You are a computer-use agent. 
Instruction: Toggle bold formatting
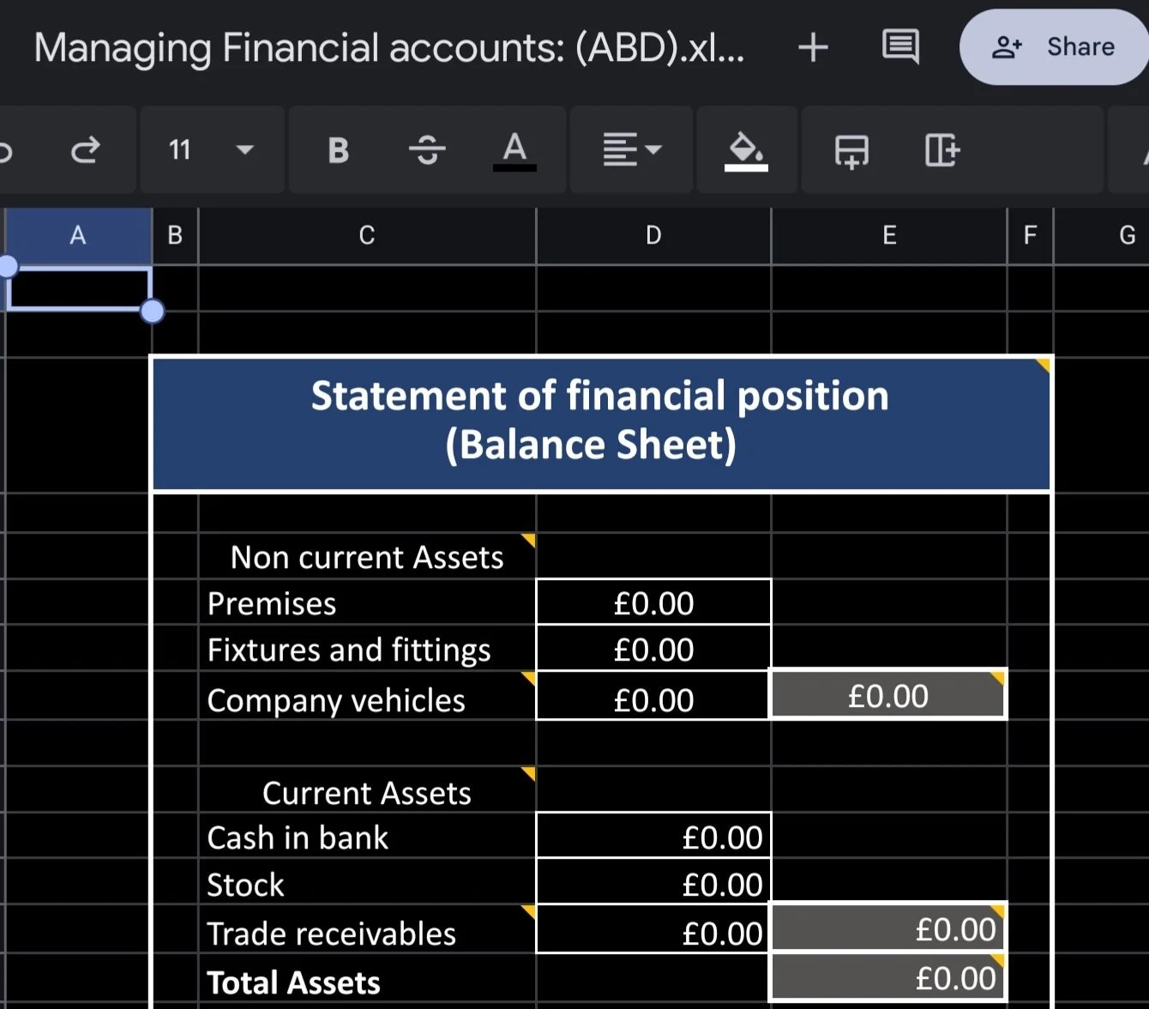tap(337, 150)
